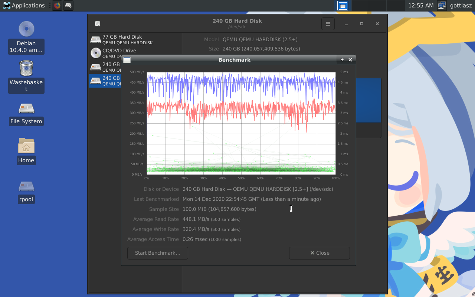Open the gottlasz user menu
This screenshot has height=297, width=475.
461,6
